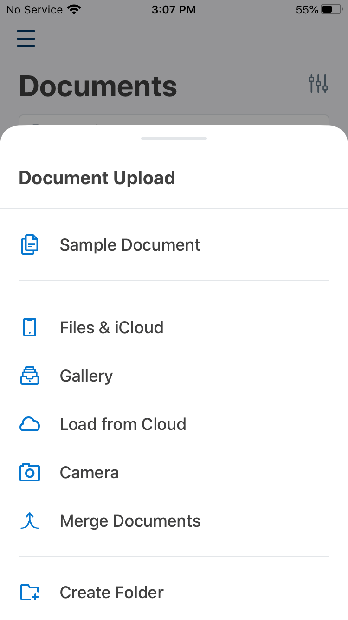
Task: Select Load from Cloud
Action: (x=123, y=424)
